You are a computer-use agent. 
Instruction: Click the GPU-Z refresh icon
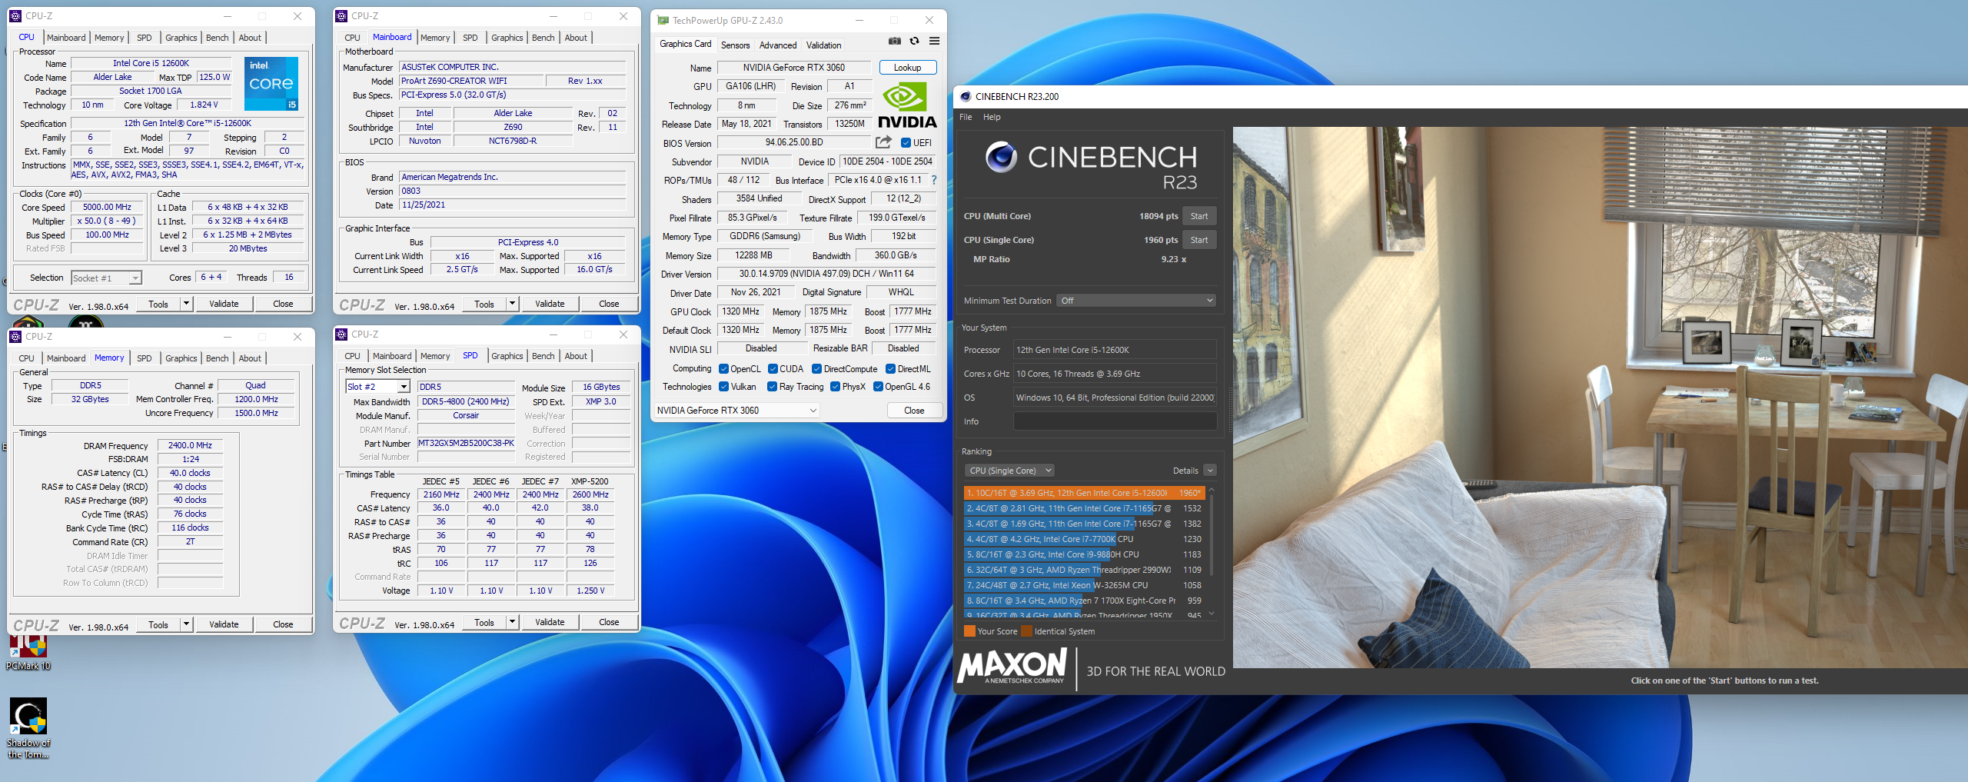tap(914, 42)
